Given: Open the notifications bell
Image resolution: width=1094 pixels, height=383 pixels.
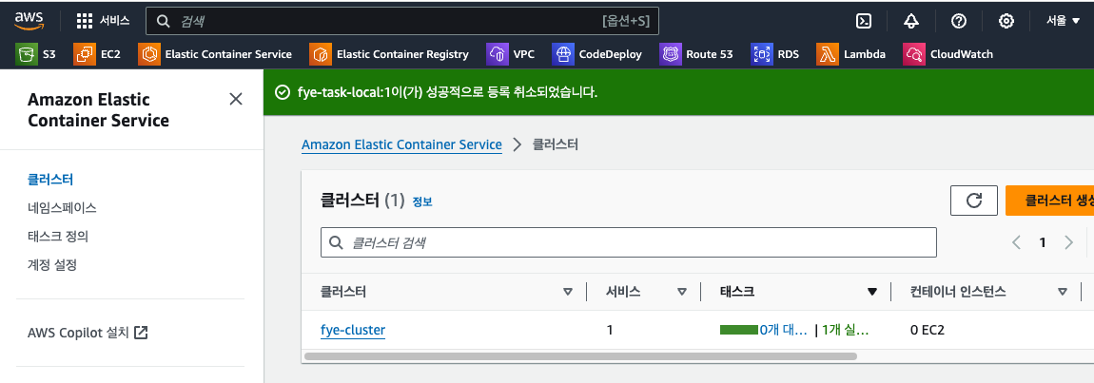Looking at the screenshot, I should coord(911,21).
